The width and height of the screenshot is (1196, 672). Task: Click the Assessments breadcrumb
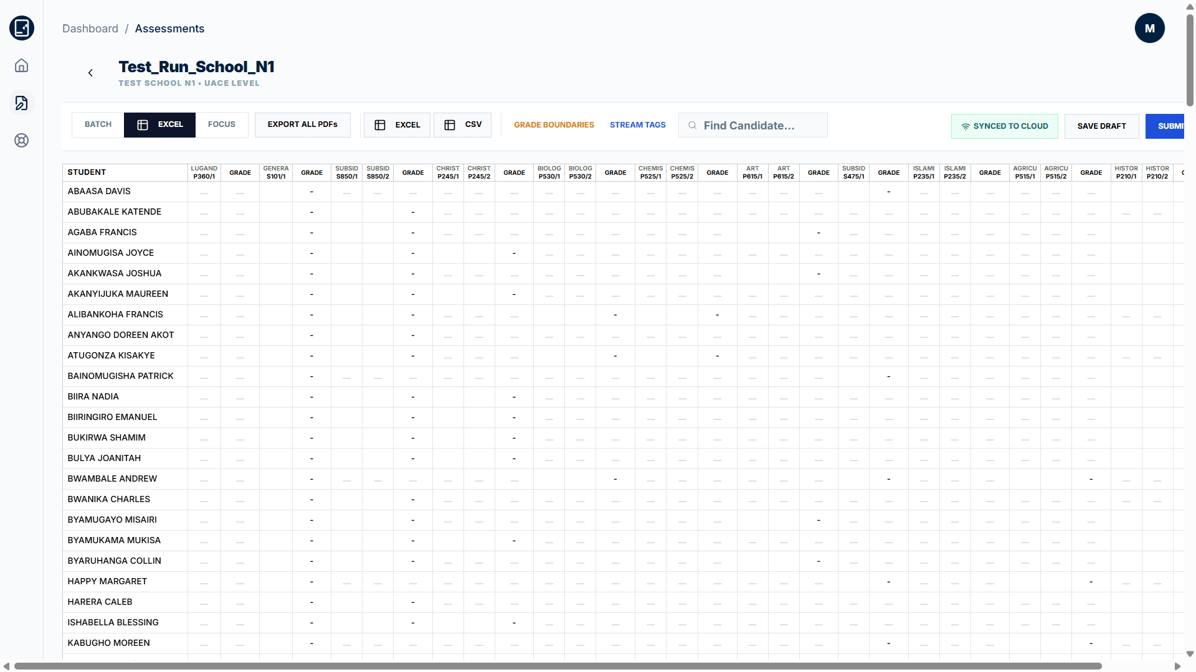click(x=169, y=29)
